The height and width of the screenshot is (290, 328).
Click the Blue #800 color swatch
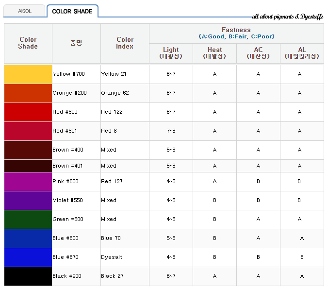(28, 238)
